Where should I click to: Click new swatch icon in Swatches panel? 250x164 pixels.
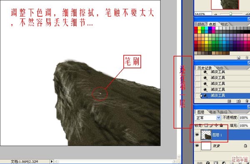coord(238,58)
